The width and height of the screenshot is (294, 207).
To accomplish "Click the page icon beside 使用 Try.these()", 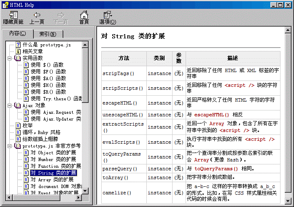I will click(x=26, y=99).
